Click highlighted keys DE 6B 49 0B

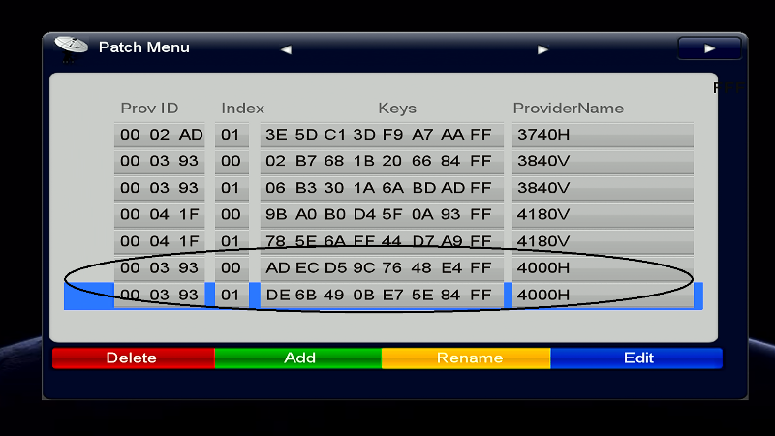[x=381, y=295]
